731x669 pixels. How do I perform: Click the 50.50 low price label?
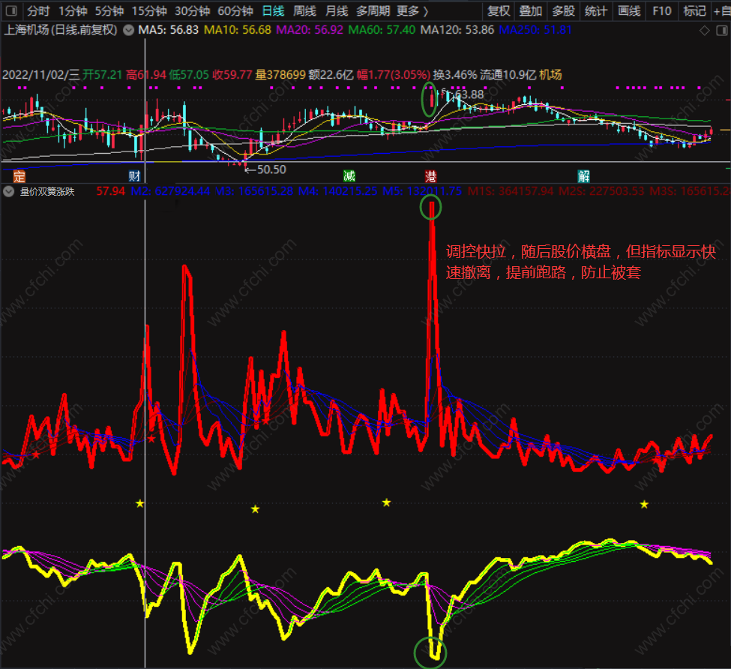[271, 169]
